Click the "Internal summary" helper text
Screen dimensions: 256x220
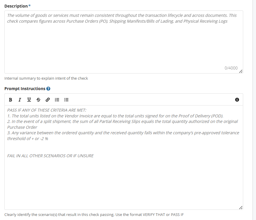pyautogui.click(x=46, y=78)
